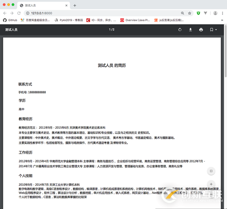
Task: Click the 测试人员 的简历 title
Action: 112,66
